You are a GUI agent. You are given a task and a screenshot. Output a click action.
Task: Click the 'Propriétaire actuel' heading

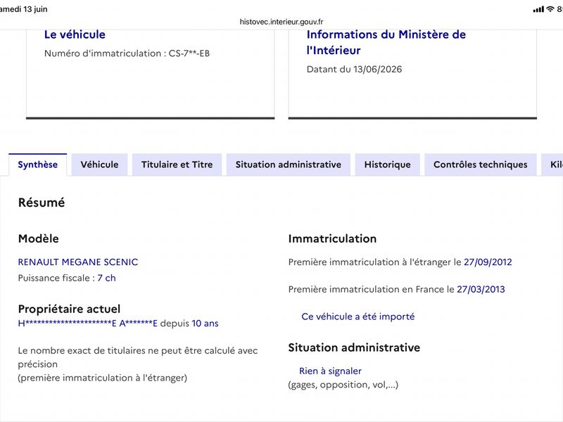tap(69, 309)
